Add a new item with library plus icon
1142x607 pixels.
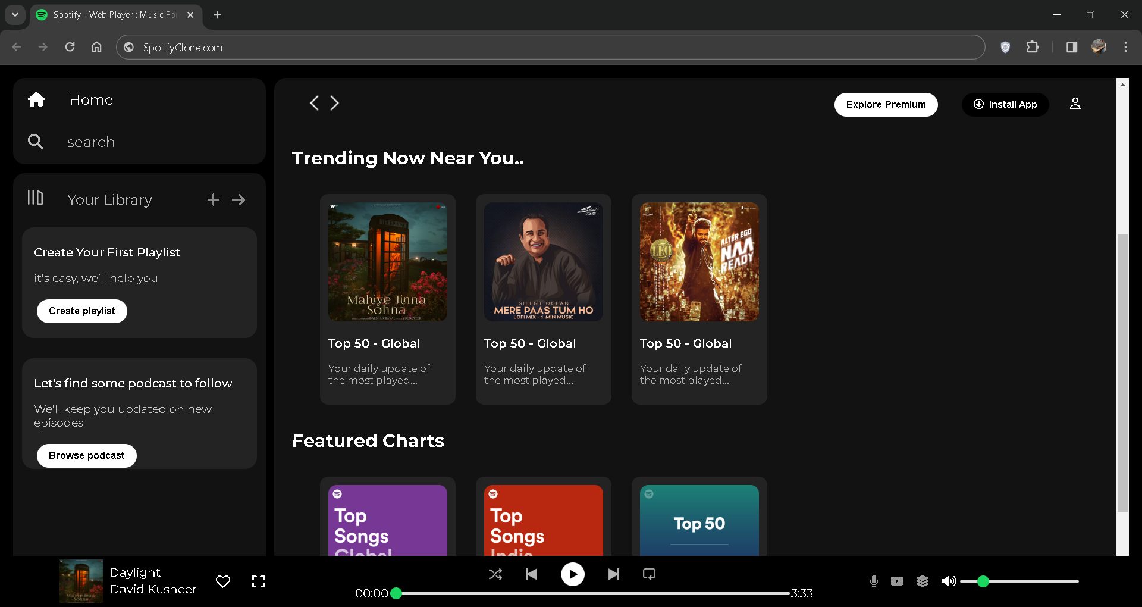(x=214, y=200)
